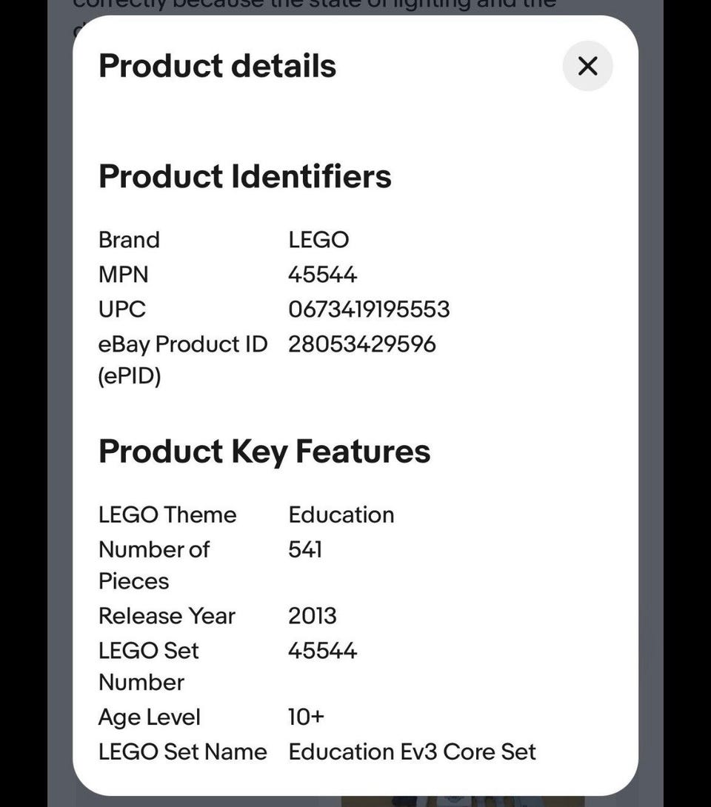Click the Product details title
The height and width of the screenshot is (807, 711).
pyautogui.click(x=217, y=66)
